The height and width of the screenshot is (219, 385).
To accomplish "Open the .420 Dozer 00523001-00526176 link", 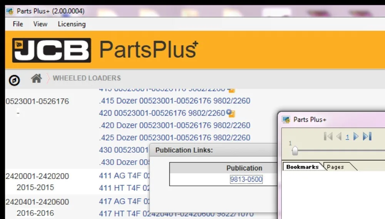I will [174, 125].
